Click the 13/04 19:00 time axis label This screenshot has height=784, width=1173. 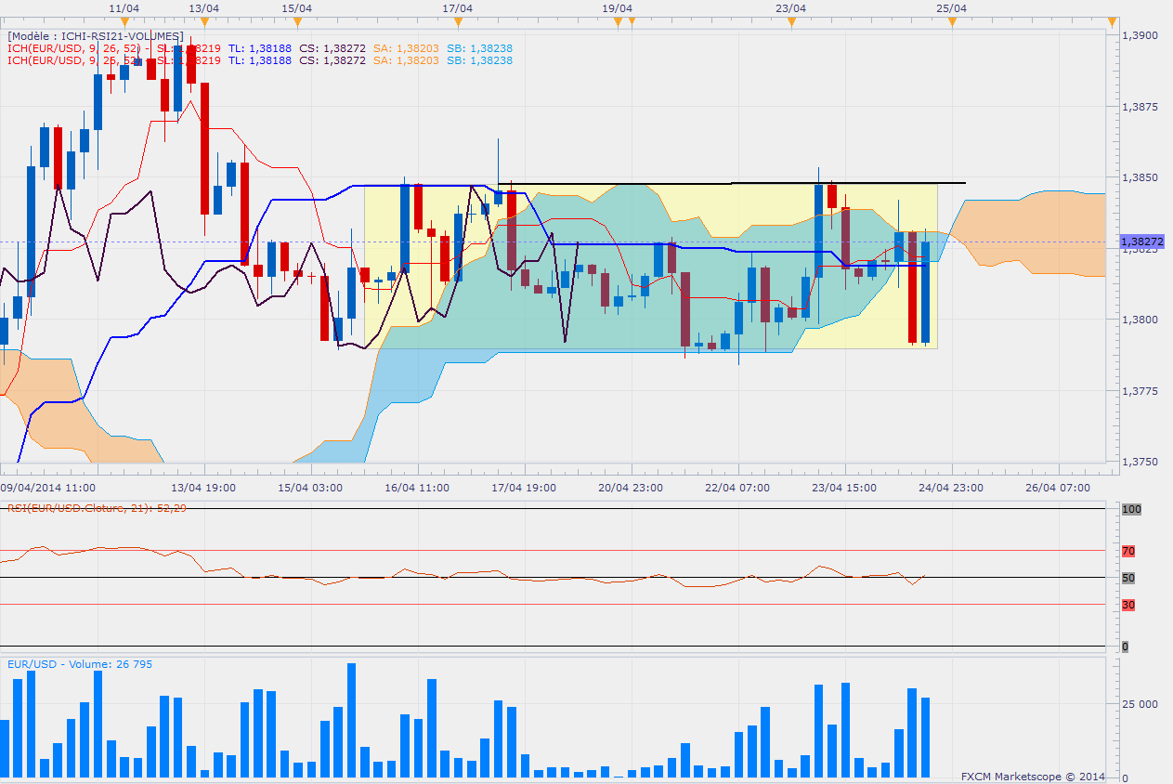(202, 487)
